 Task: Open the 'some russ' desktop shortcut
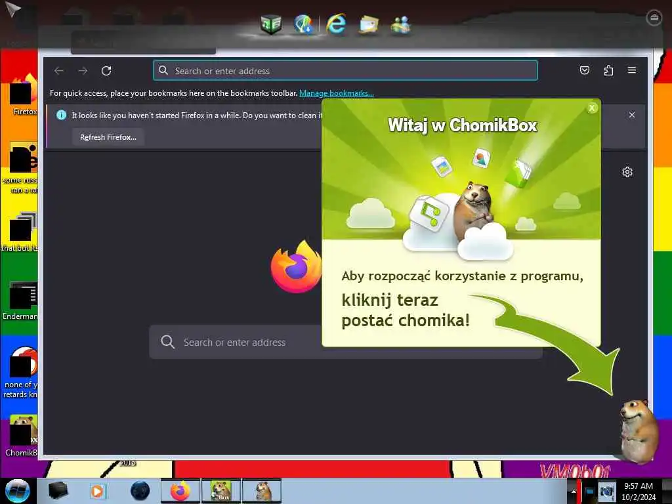coord(20,168)
